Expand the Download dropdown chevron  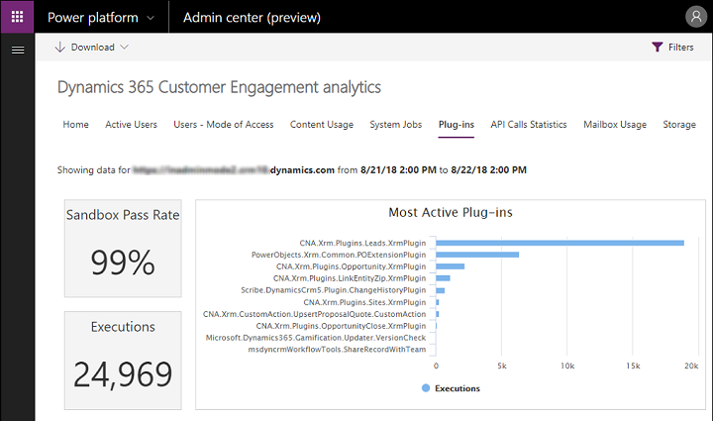click(124, 48)
